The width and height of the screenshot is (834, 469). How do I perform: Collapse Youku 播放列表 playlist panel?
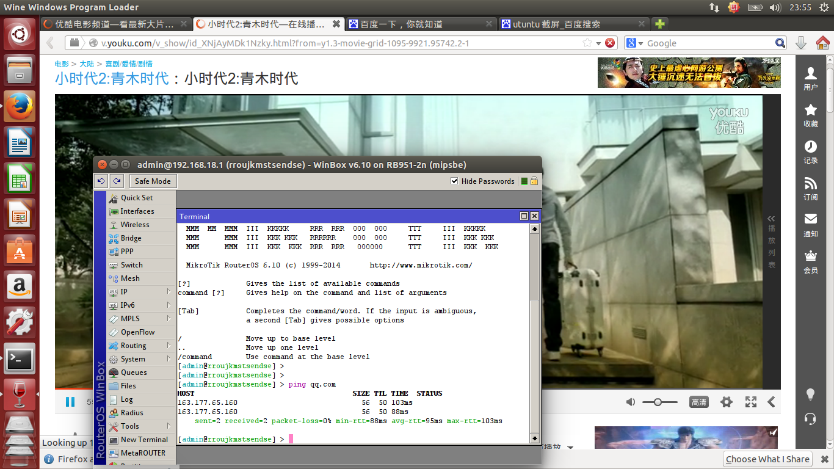[x=772, y=219]
